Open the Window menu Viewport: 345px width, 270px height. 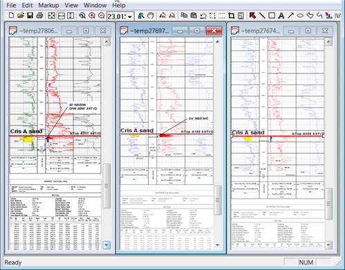tap(95, 5)
